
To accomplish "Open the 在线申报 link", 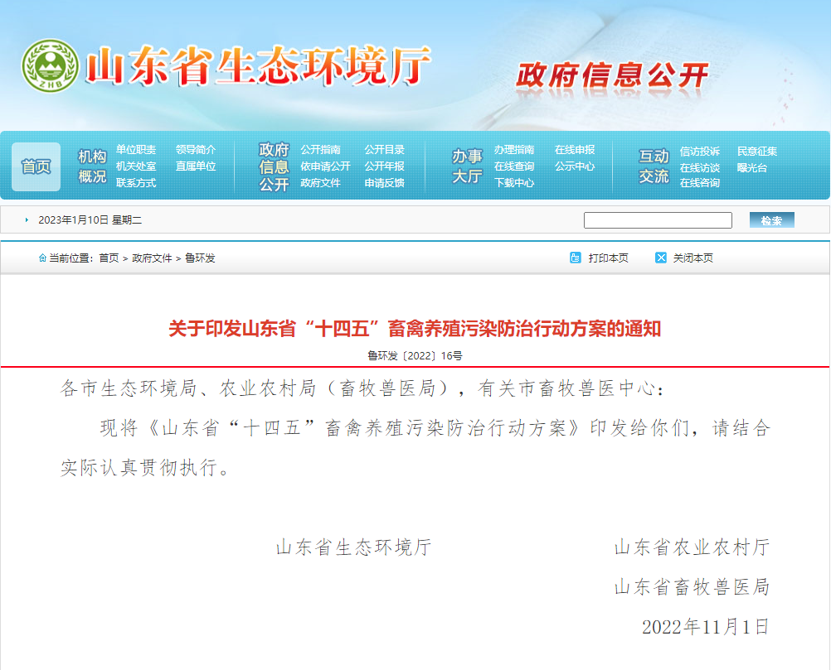I will tap(575, 150).
